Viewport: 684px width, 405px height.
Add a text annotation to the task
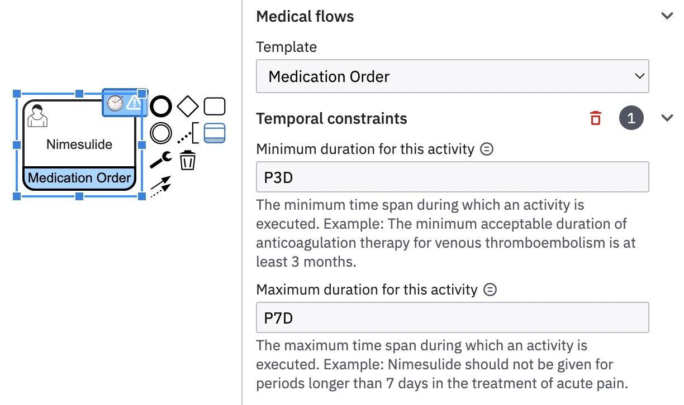(x=187, y=134)
